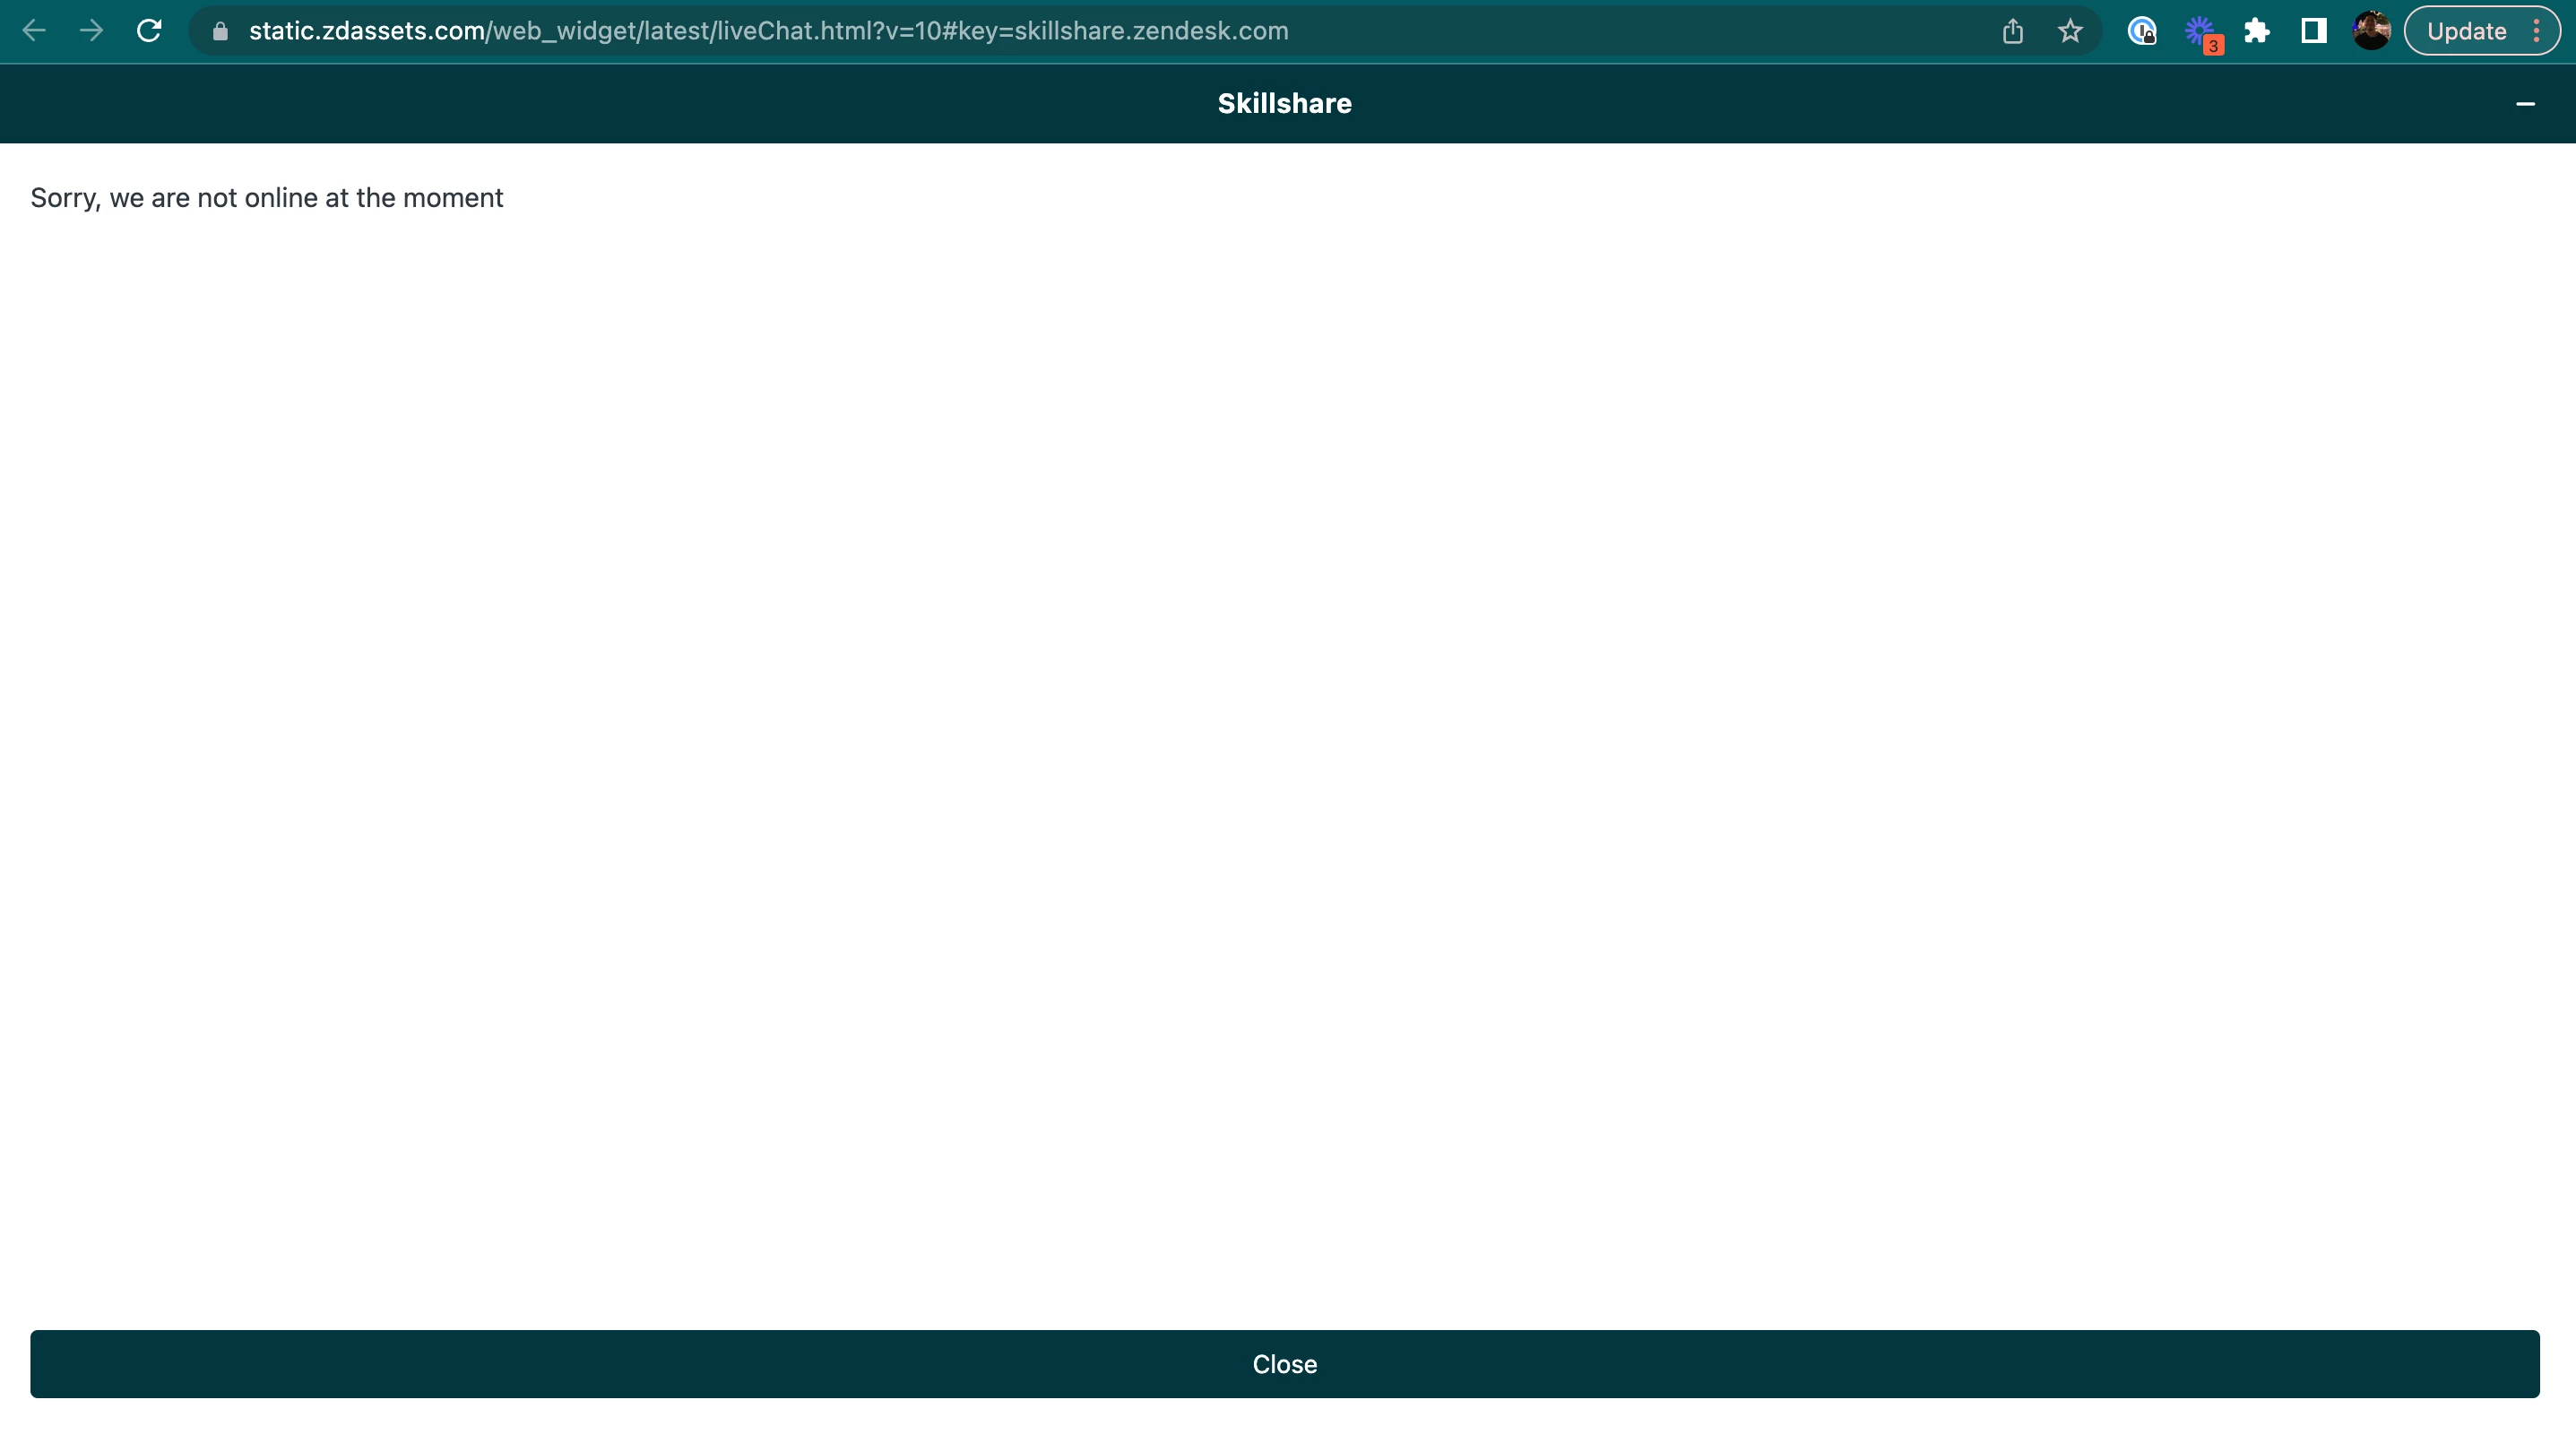
Task: Share this page via the share icon
Action: pyautogui.click(x=2013, y=31)
